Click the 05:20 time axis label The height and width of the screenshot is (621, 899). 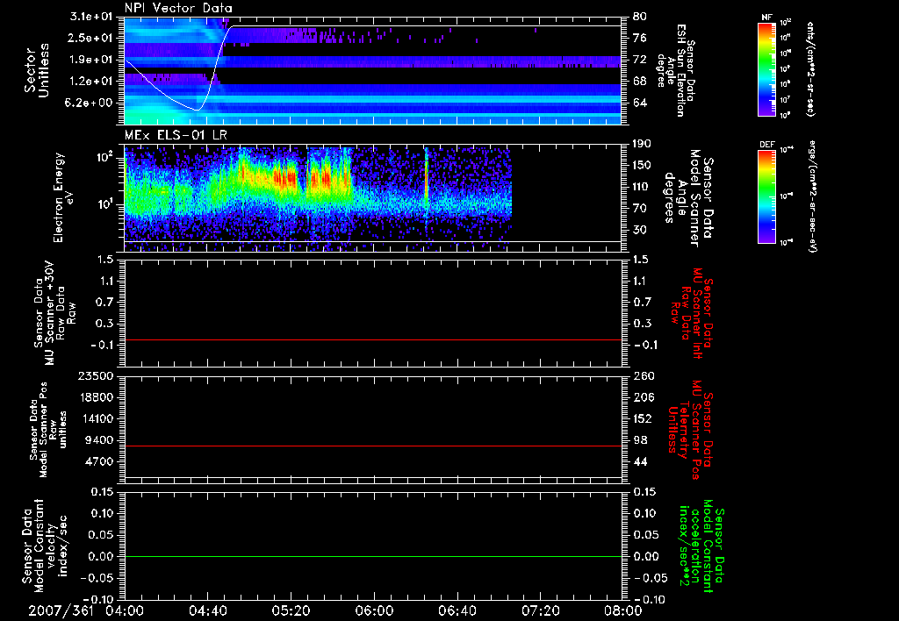click(291, 611)
